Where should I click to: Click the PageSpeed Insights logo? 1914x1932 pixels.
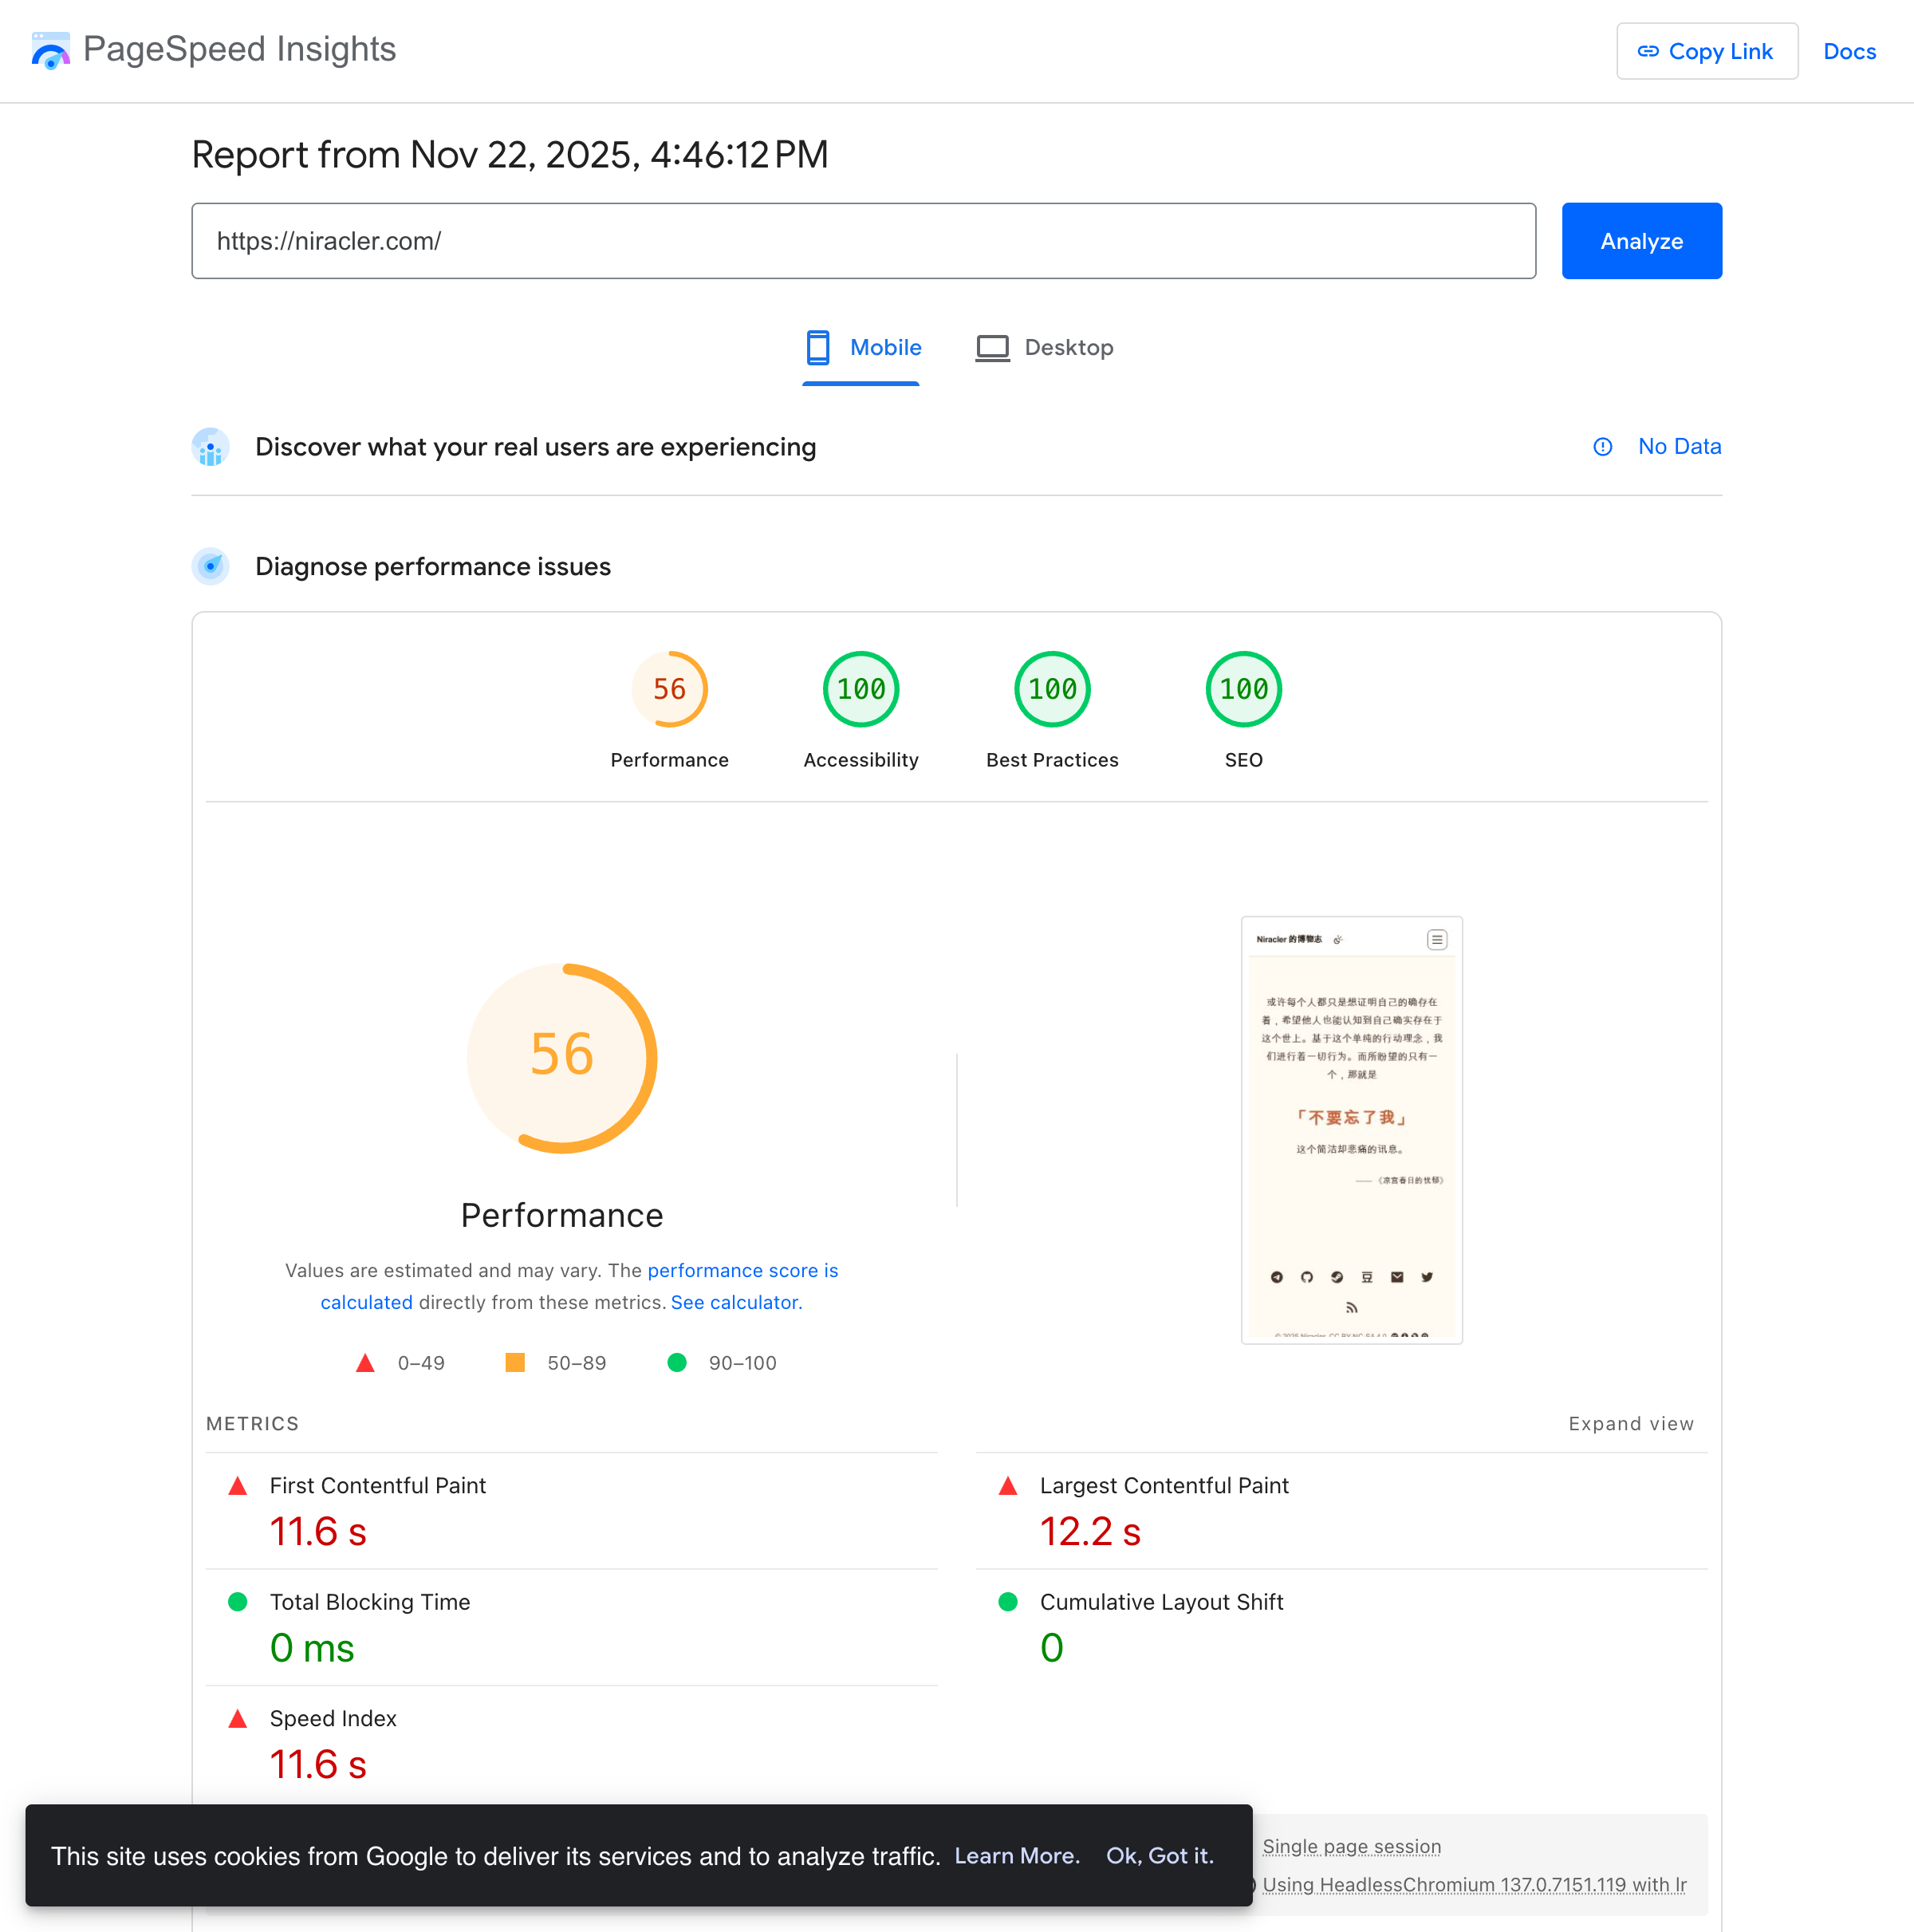(50, 49)
